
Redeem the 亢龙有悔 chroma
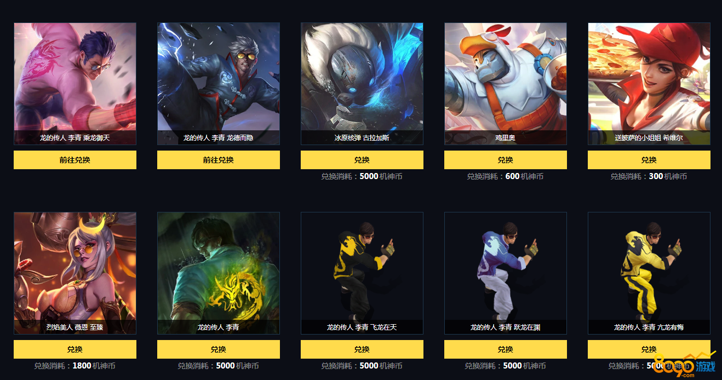pos(649,349)
